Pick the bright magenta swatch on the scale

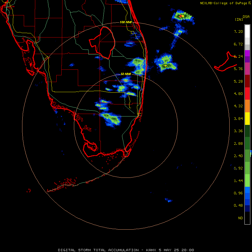[x=247, y=53]
